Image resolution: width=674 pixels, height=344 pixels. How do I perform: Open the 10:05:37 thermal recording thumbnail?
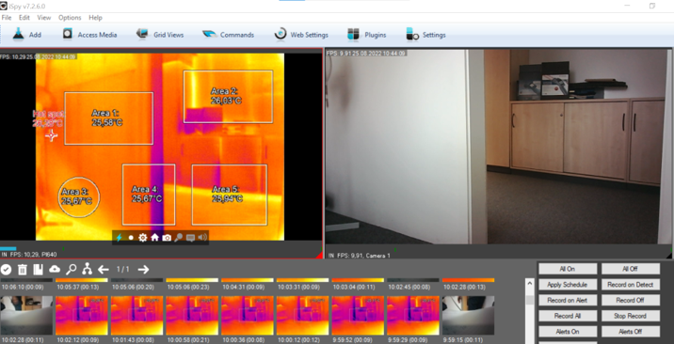click(x=82, y=315)
